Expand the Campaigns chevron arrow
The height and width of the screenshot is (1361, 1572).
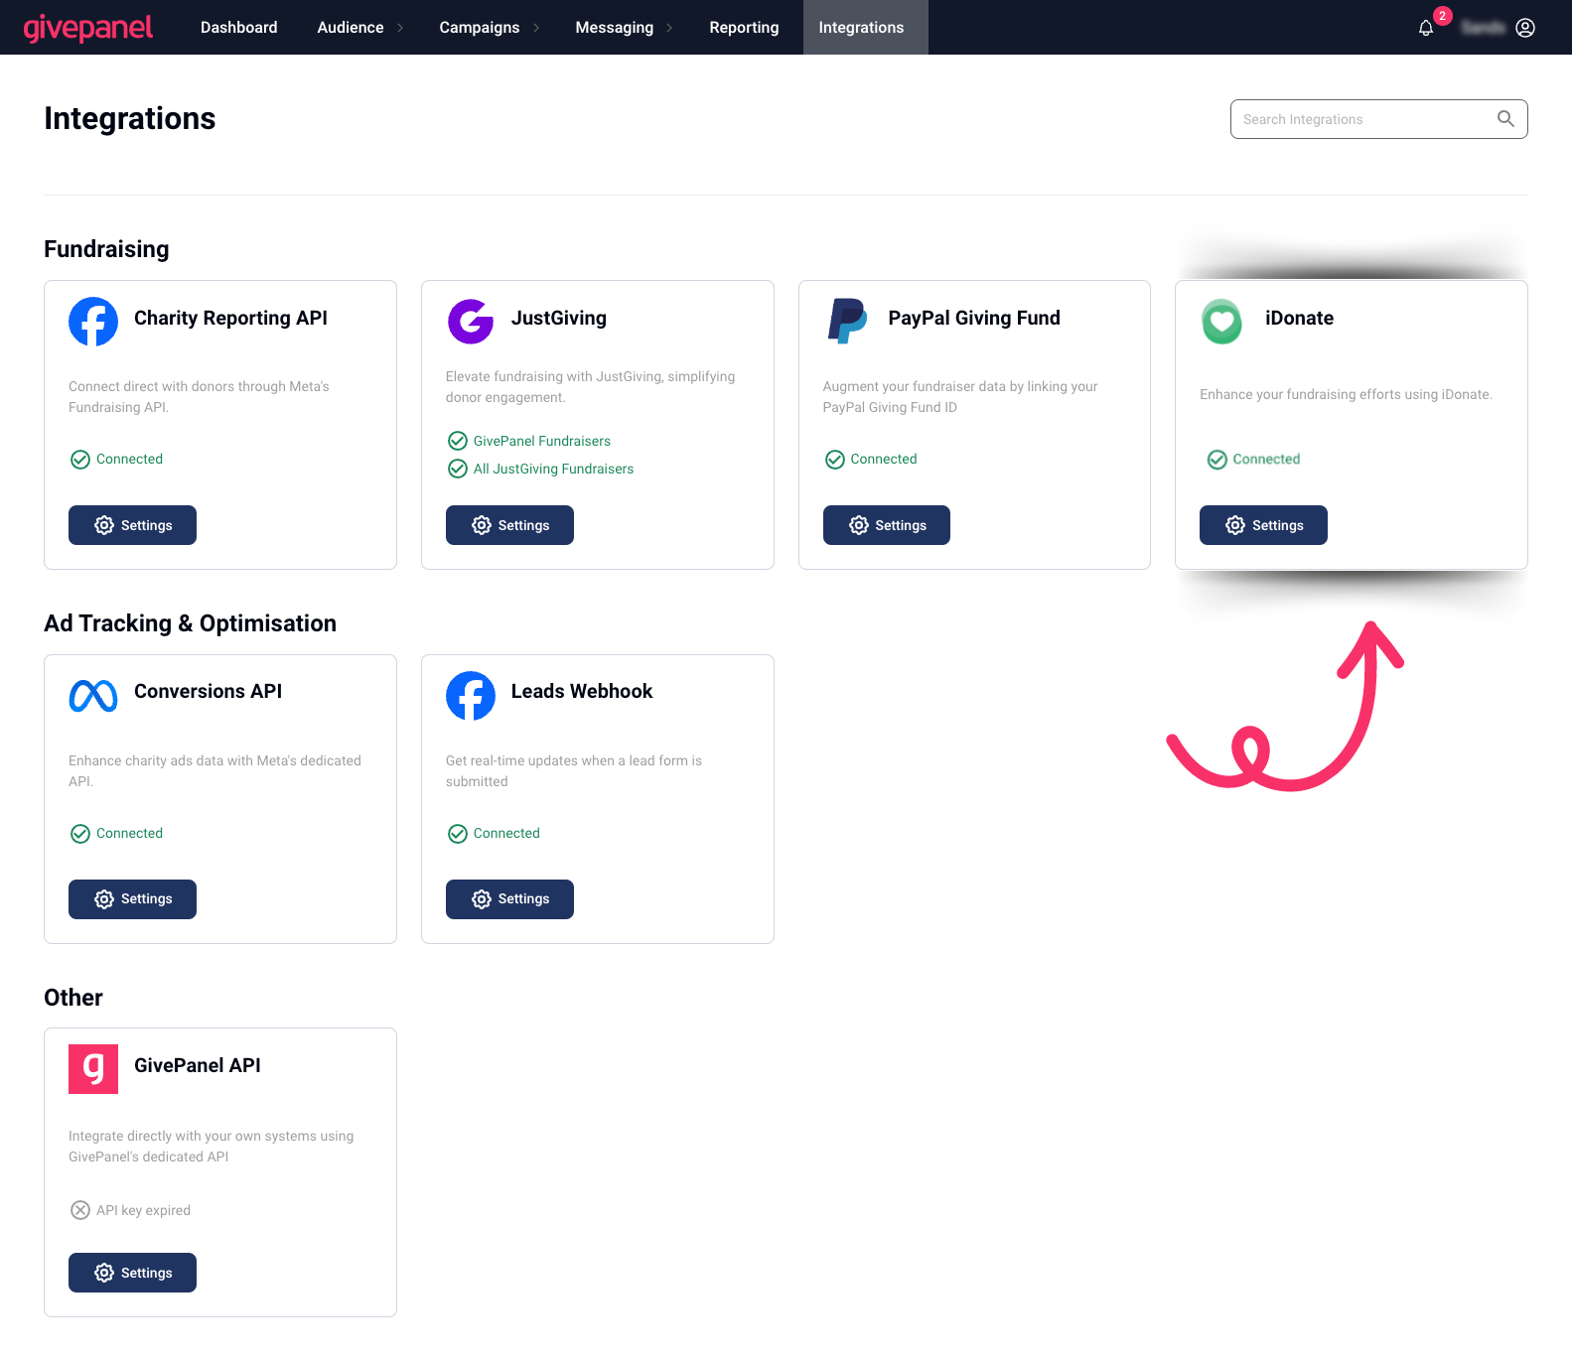tap(536, 28)
